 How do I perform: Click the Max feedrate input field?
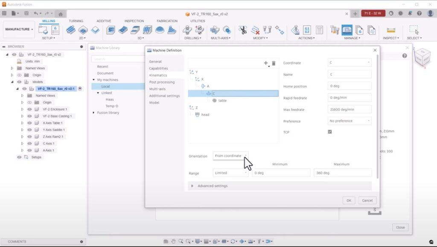[349, 110]
